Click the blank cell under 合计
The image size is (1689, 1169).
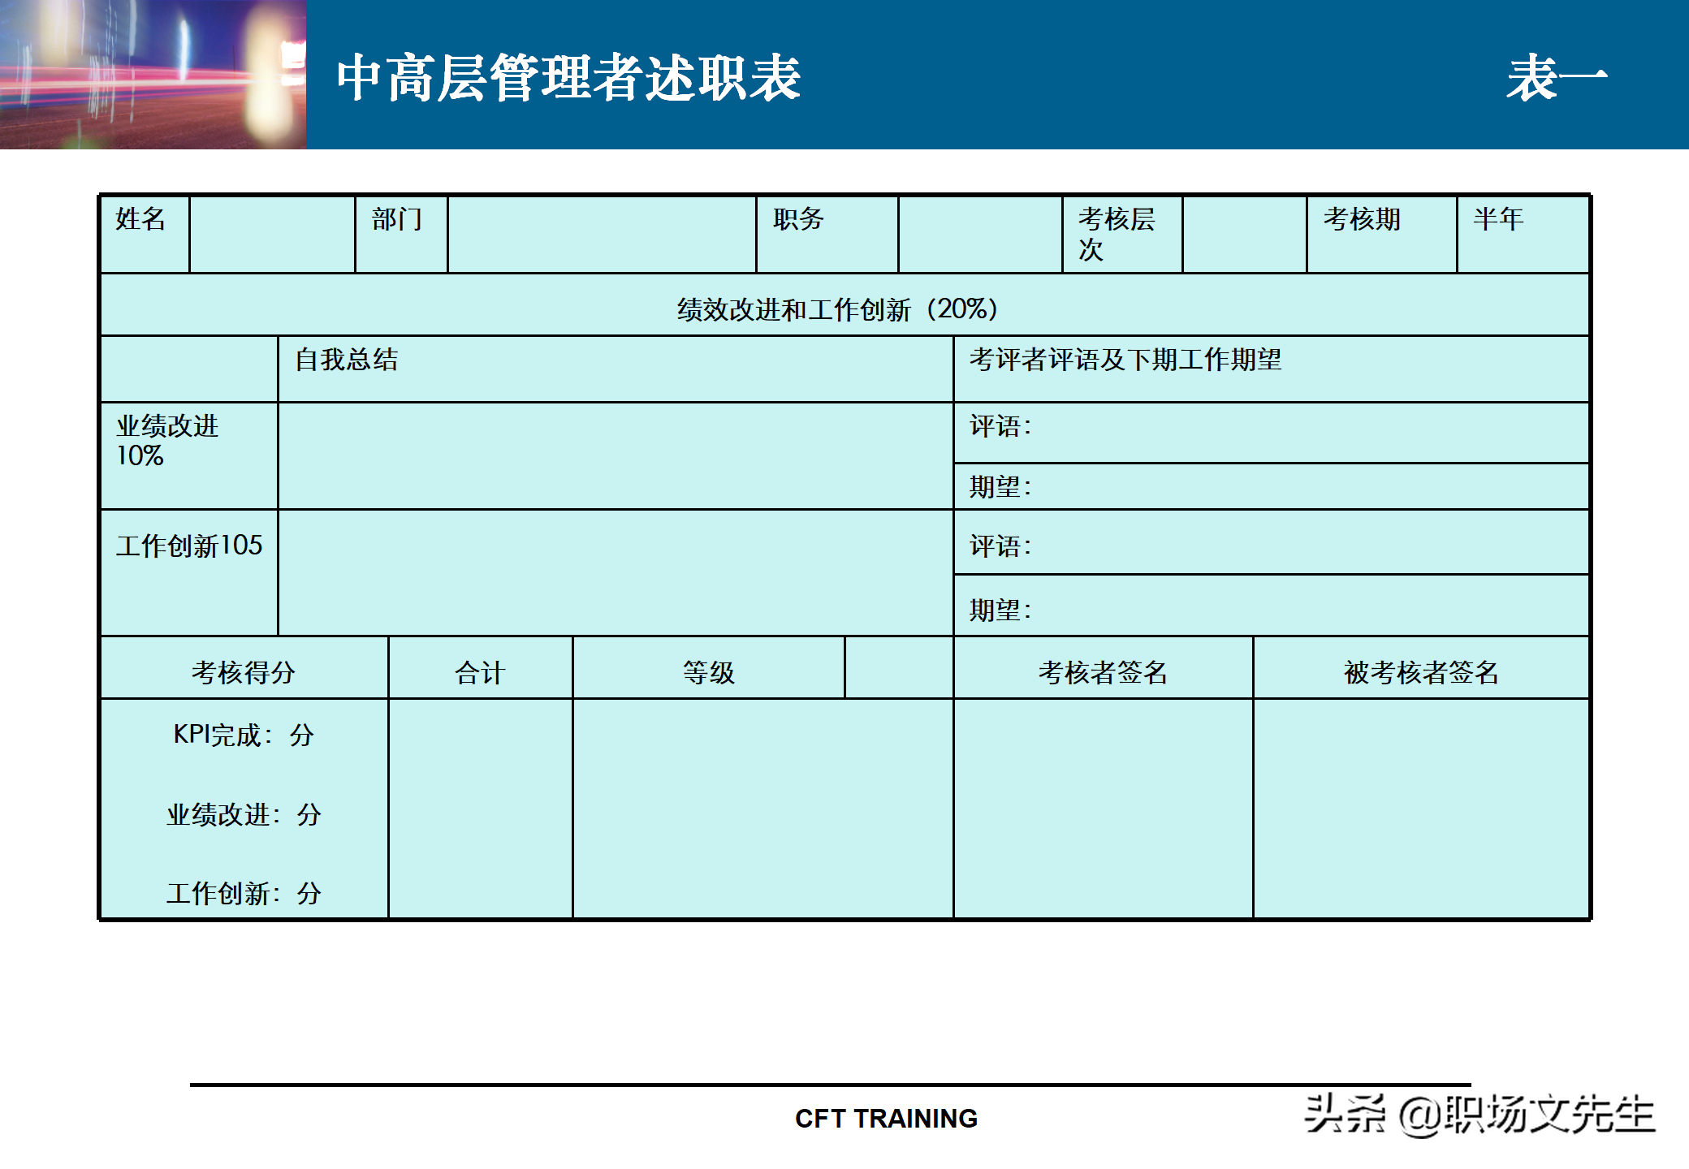click(480, 808)
